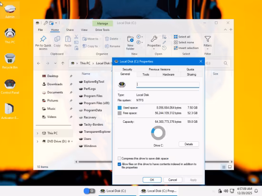Switch to the View ribbon tab

(84, 30)
